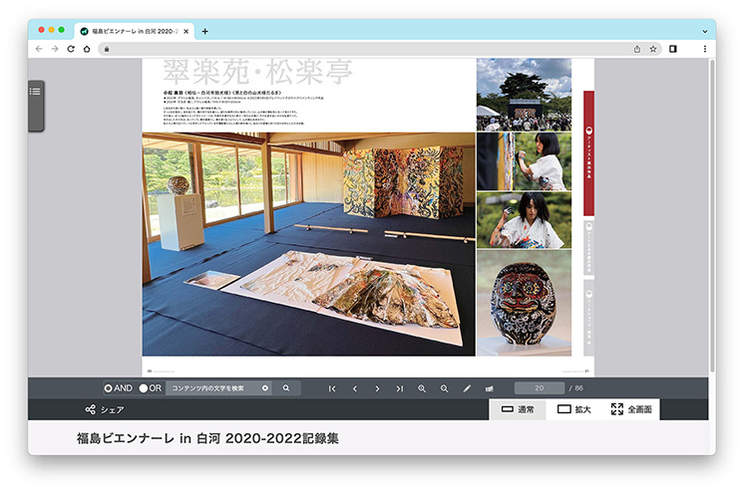744x492 pixels.
Task: Open the browser three-dot menu
Action: (705, 48)
